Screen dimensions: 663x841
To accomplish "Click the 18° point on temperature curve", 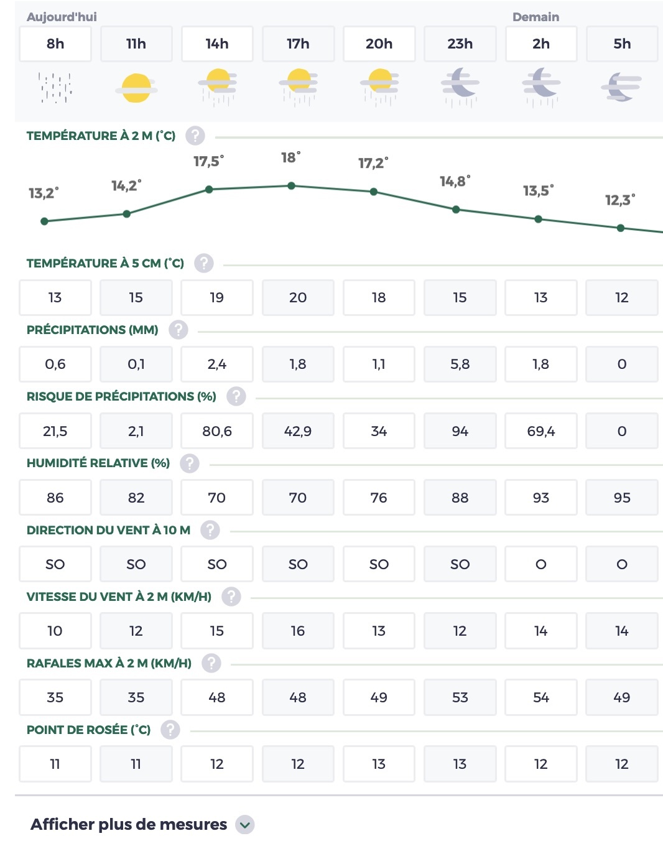I will click(291, 185).
